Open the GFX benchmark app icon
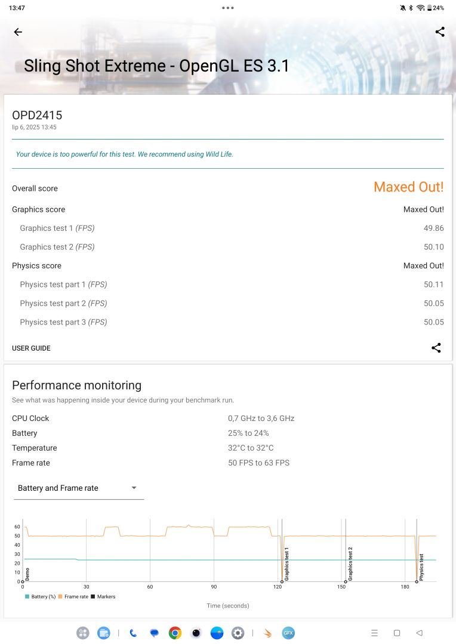The image size is (456, 644). (x=288, y=633)
